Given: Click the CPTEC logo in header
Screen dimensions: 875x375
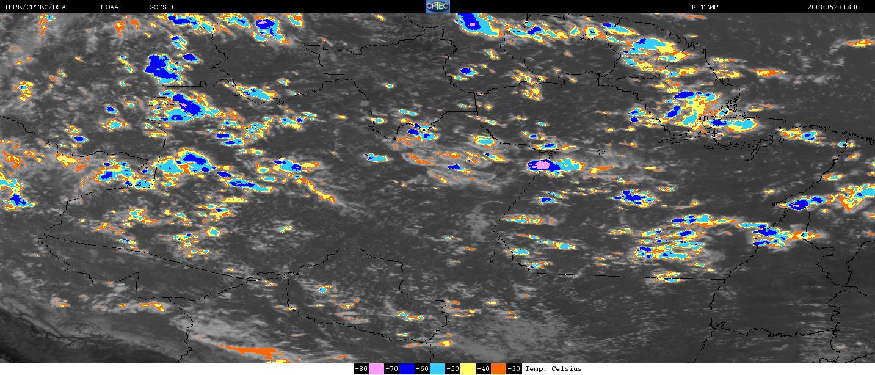Looking at the screenshot, I should click(437, 7).
